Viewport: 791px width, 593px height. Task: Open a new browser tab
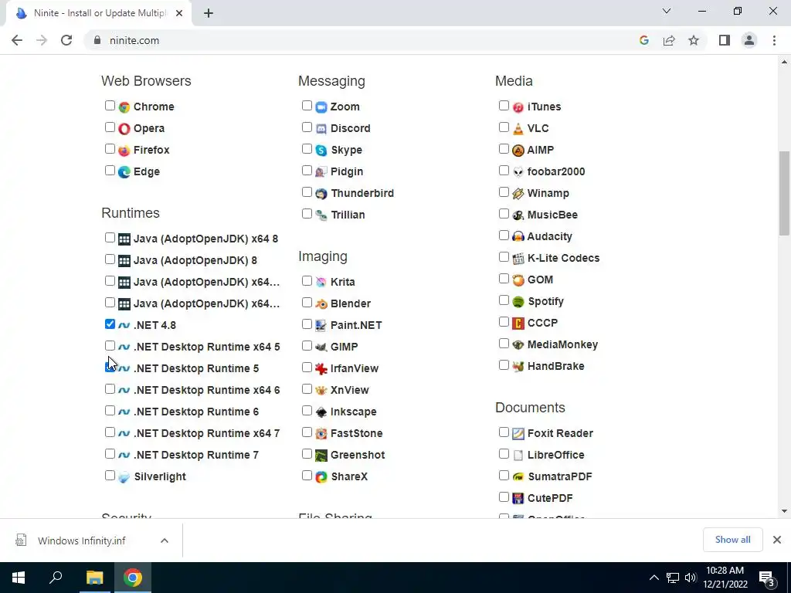(x=209, y=13)
